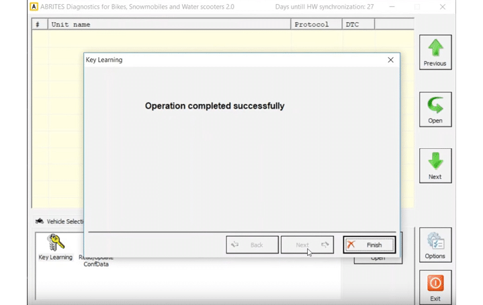483x305 pixels.
Task: Click the 'Operation completed successfully' message
Action: click(214, 106)
